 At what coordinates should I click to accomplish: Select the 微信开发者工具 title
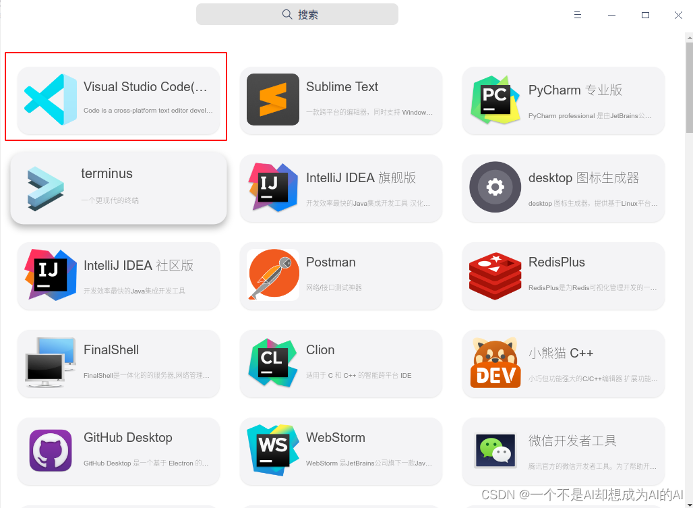pos(572,441)
